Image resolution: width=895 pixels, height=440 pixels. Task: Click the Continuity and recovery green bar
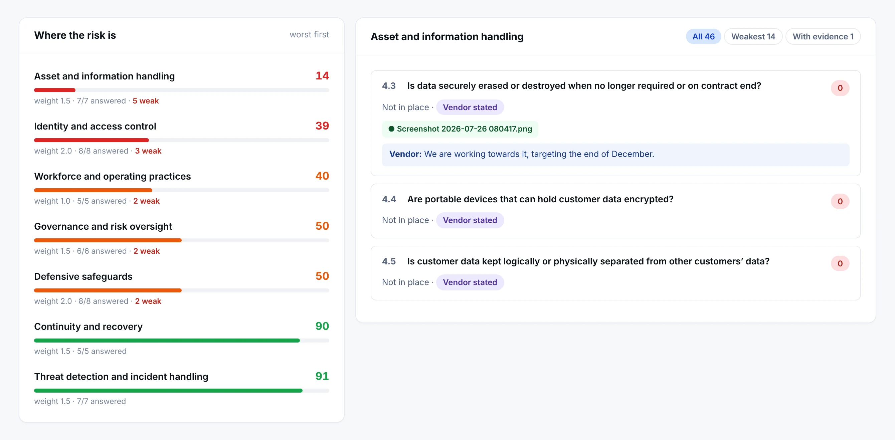tap(181, 340)
